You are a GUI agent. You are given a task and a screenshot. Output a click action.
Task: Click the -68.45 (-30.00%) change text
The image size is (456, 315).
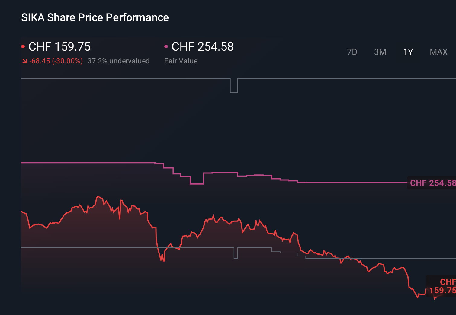pos(56,61)
